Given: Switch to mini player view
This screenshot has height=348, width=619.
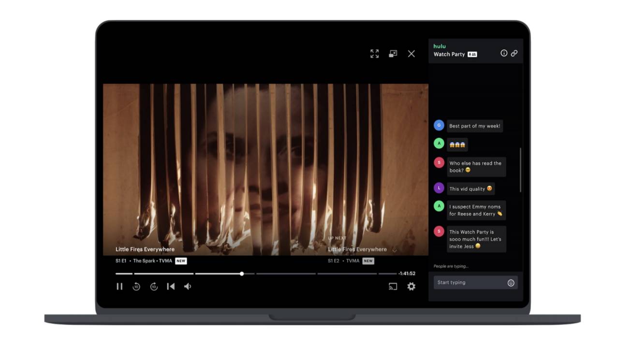Looking at the screenshot, I should (x=393, y=54).
